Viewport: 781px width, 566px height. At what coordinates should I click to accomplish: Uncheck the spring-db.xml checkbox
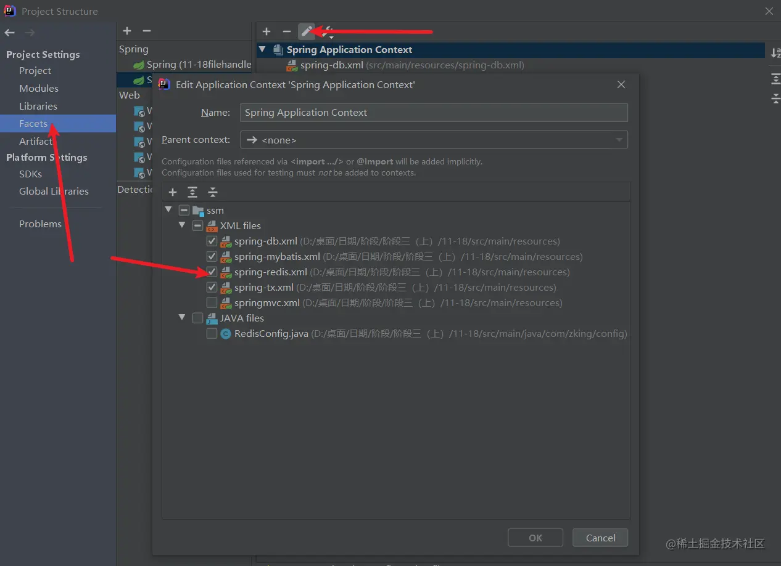click(212, 241)
